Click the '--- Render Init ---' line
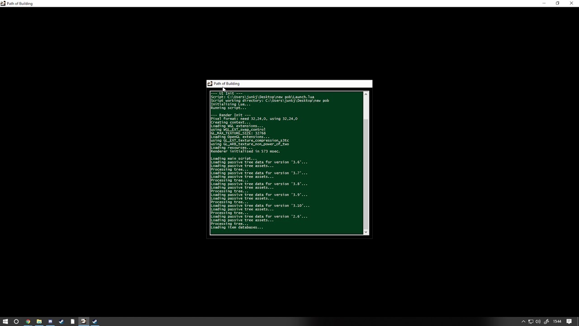Screen dimensions: 579x326 [x=230, y=115]
